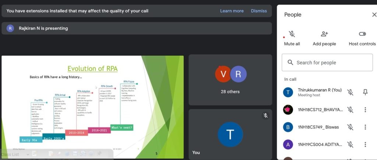377x160 pixels.
Task: Click the Learn more link
Action: click(x=232, y=11)
